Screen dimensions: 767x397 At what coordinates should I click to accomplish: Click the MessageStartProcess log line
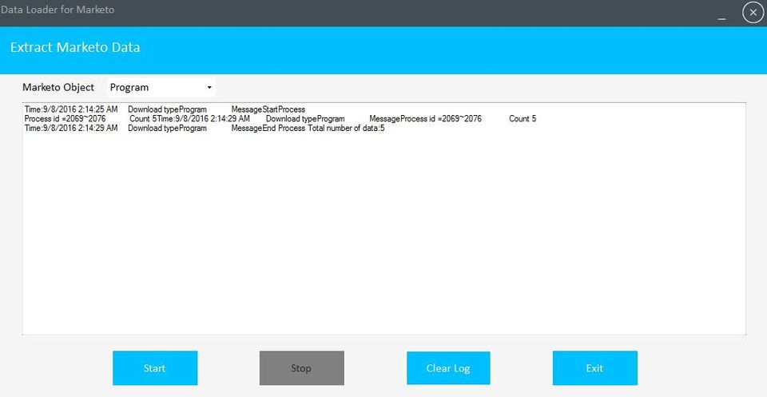click(x=165, y=109)
